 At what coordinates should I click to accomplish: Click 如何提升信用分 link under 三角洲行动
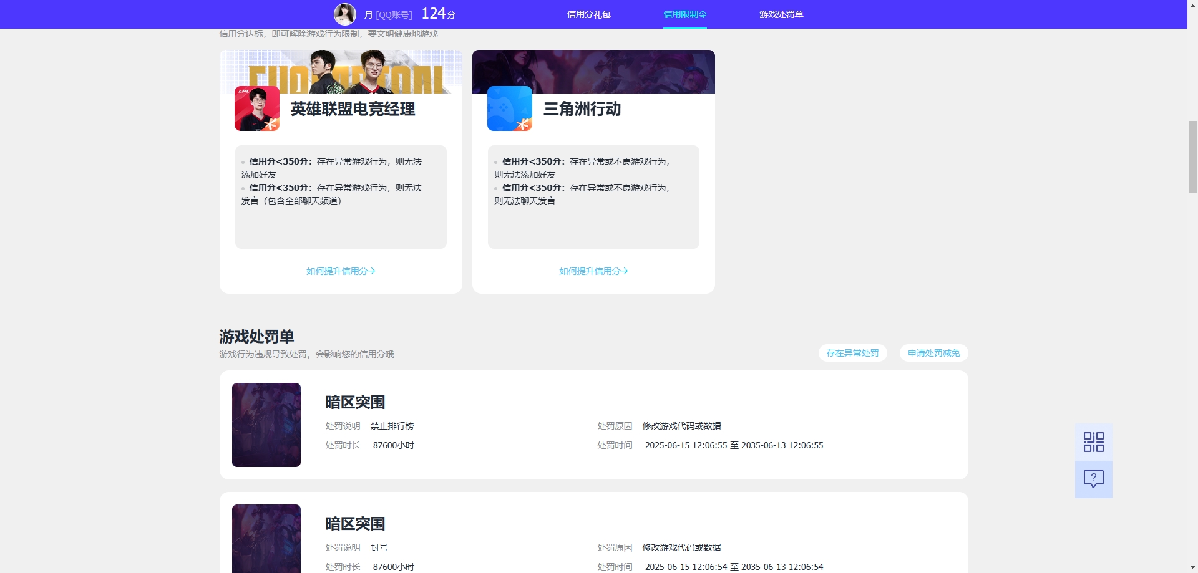click(593, 271)
